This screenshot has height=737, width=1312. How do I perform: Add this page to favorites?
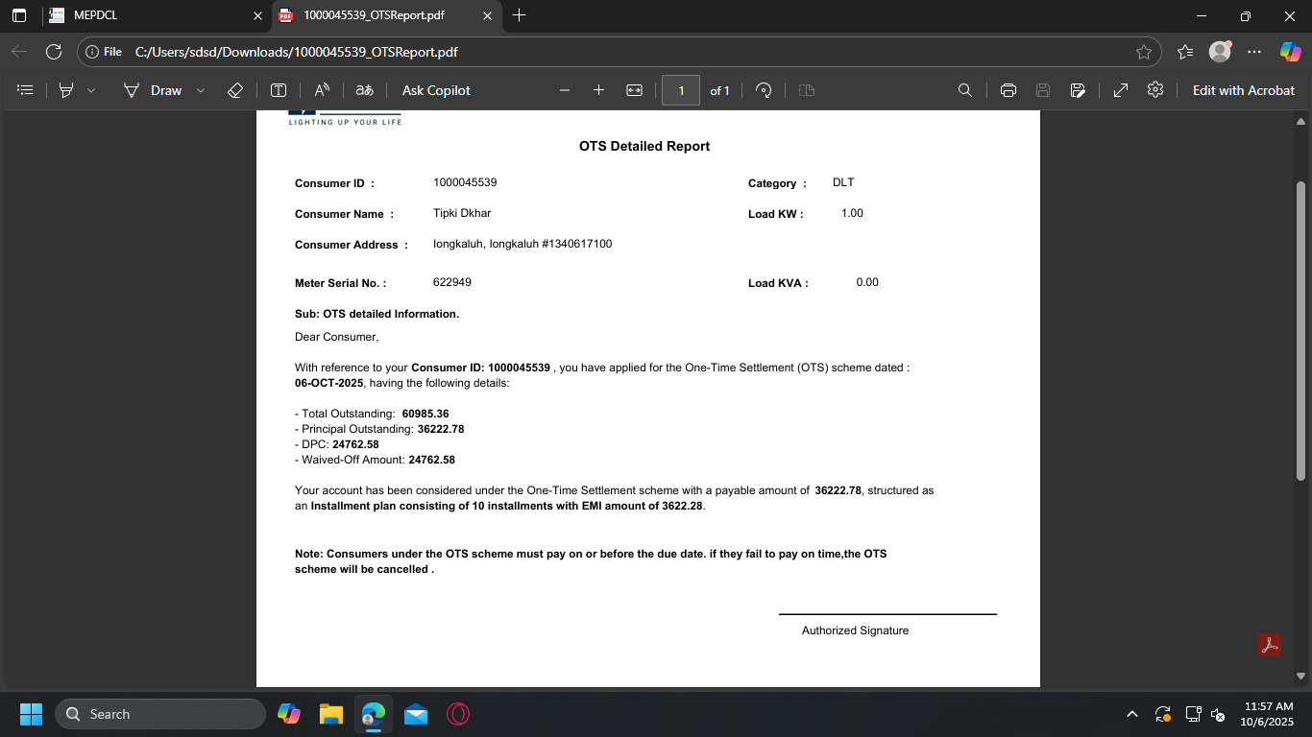coord(1144,52)
